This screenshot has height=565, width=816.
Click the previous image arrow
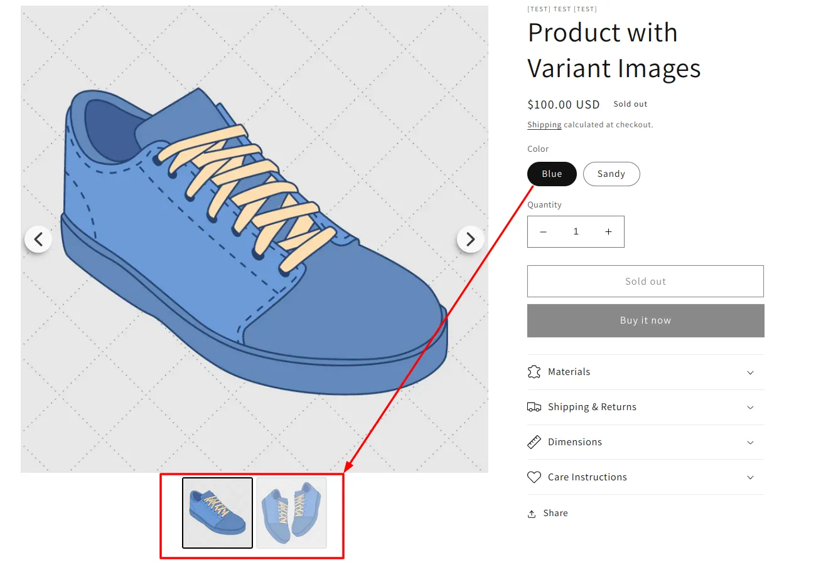click(38, 239)
